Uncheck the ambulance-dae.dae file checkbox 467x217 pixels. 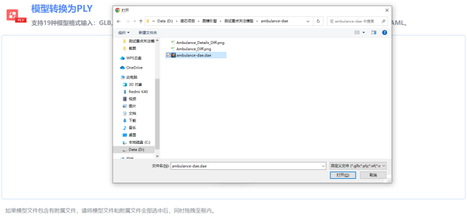[x=169, y=55]
